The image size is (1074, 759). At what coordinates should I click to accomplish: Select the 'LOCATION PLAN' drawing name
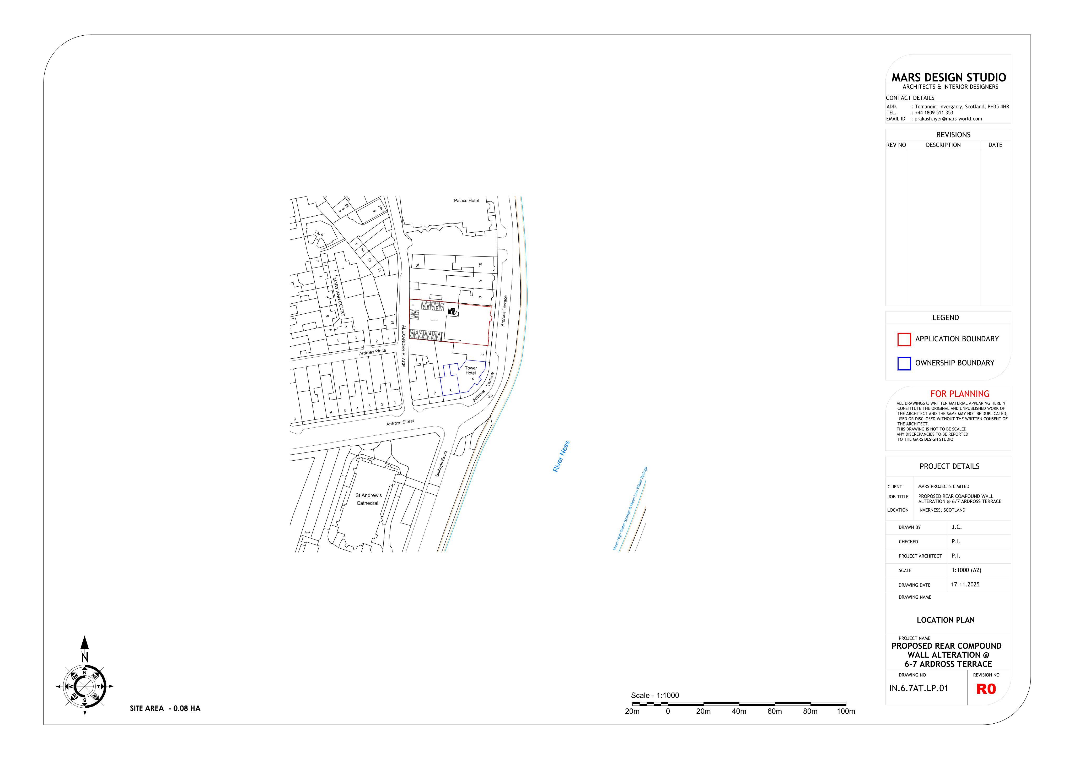click(x=945, y=620)
